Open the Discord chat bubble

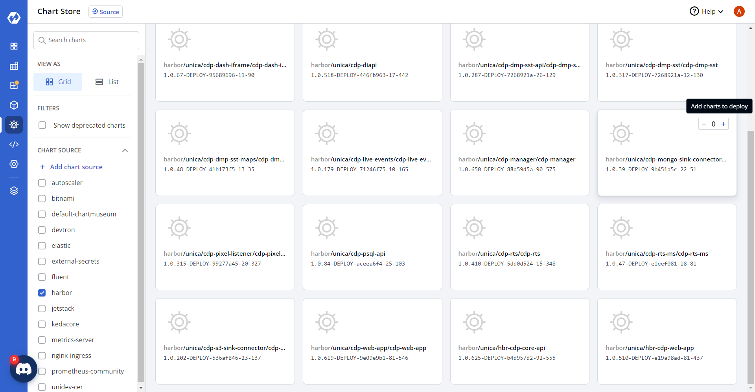click(x=24, y=369)
